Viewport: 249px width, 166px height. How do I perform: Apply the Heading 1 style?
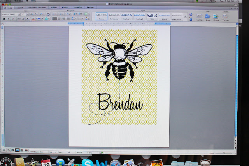pos(127,16)
